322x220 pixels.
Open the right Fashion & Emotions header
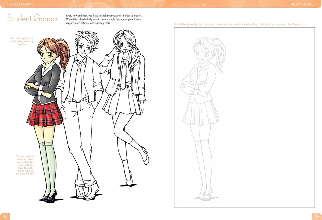coord(302,4)
